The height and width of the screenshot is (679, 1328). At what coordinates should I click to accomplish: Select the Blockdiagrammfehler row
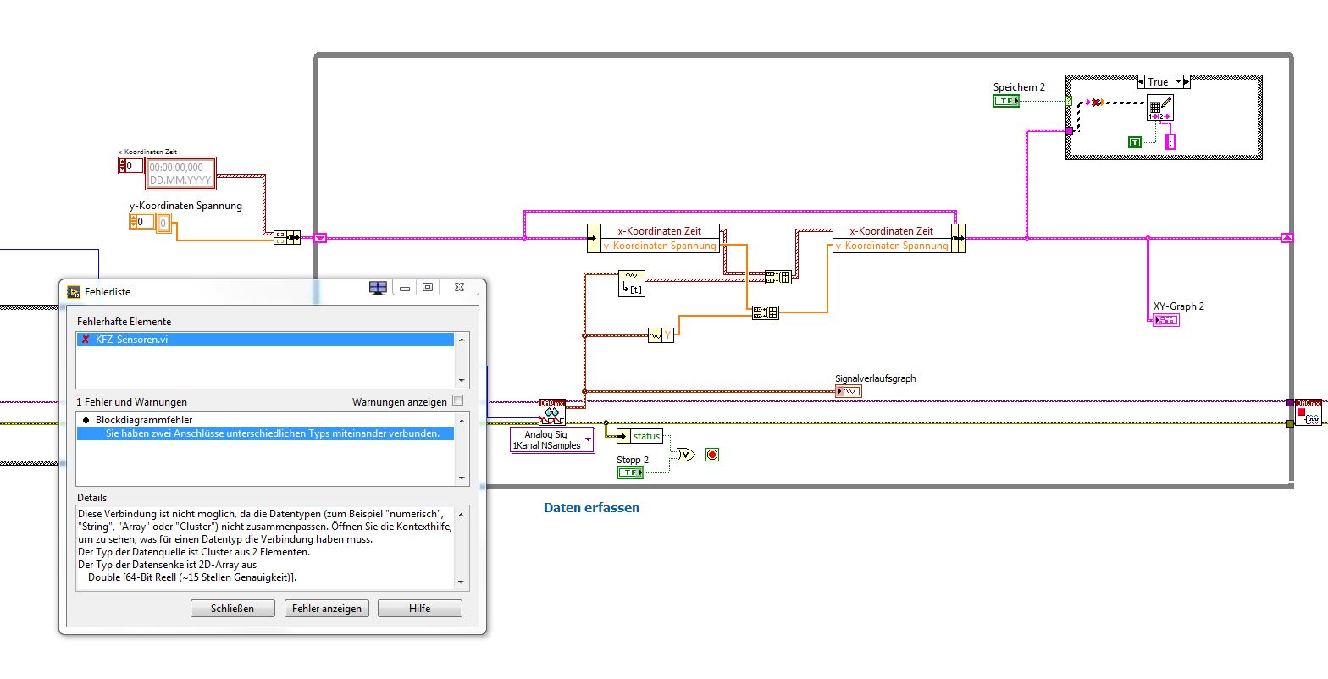(265, 420)
